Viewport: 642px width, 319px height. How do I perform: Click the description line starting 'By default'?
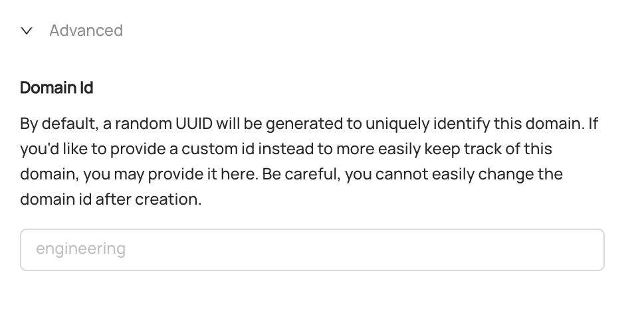pos(309,124)
